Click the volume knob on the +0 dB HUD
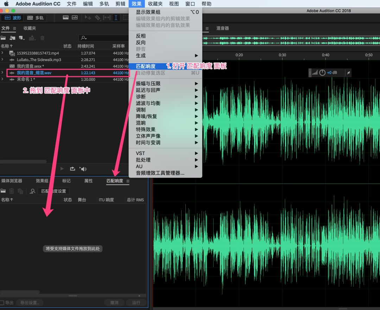Viewport: 380px width, 310px height. click(322, 73)
